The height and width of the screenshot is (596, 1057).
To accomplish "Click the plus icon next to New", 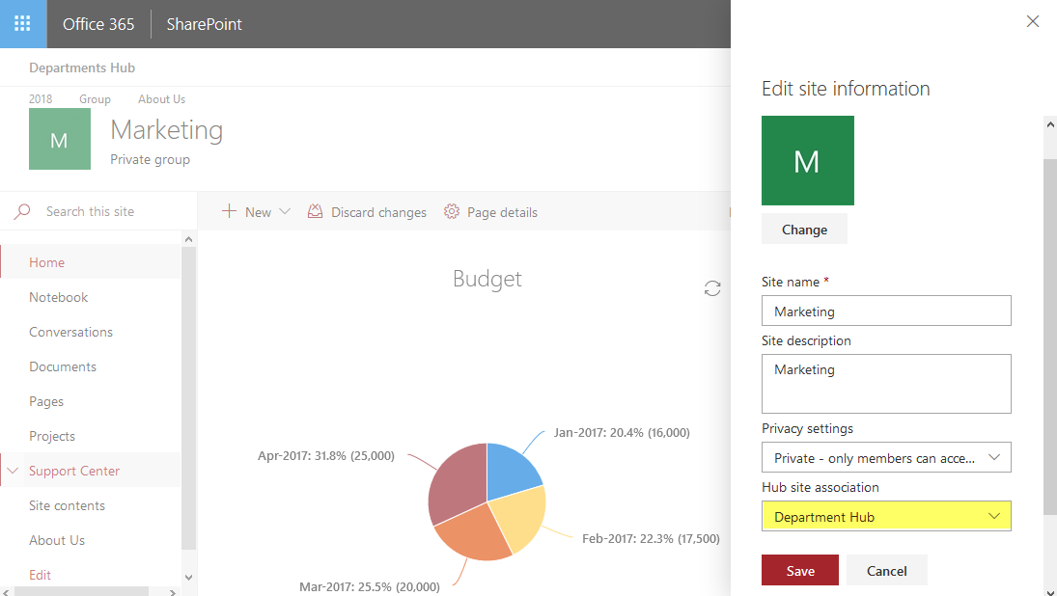I will pyautogui.click(x=230, y=211).
